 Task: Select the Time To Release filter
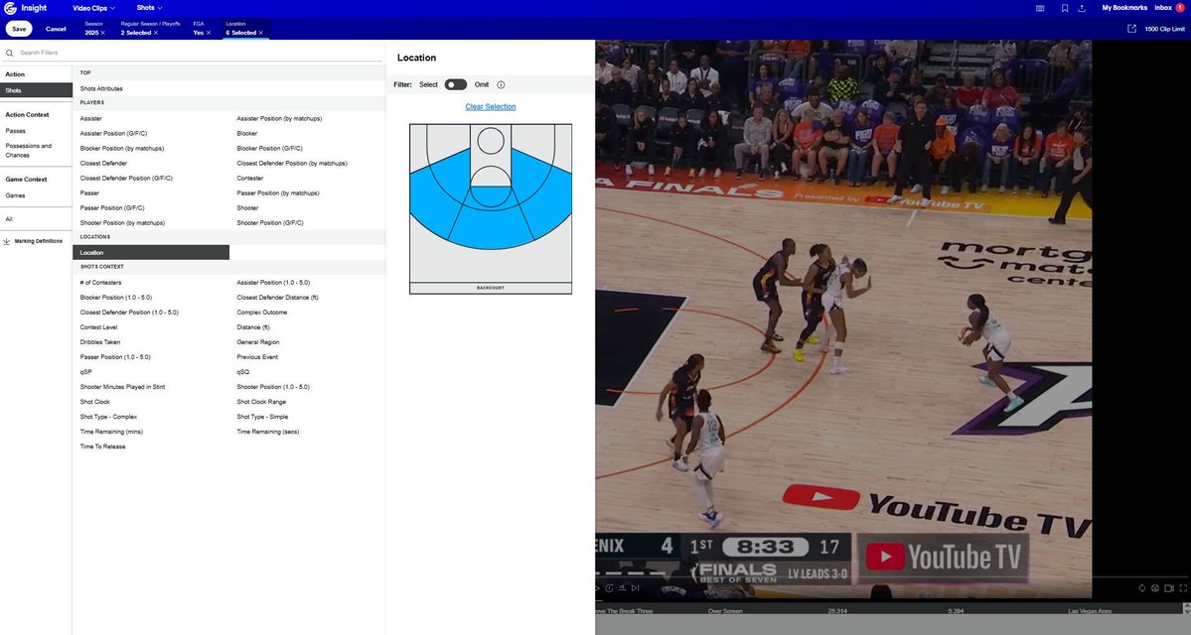tap(102, 446)
